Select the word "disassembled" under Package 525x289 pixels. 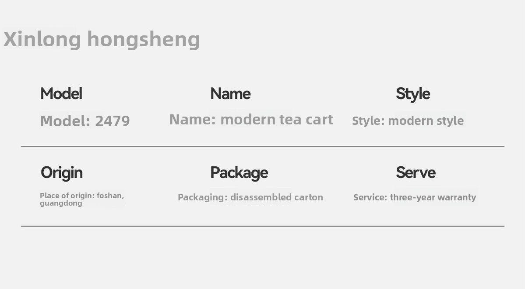coord(261,197)
